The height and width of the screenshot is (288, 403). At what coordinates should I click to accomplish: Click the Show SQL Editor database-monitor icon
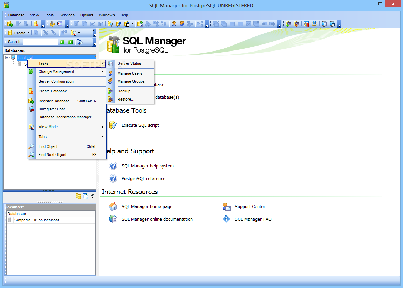(x=110, y=24)
